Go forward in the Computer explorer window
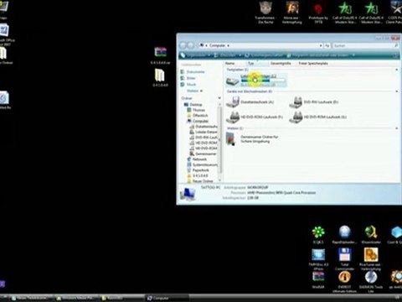The height and width of the screenshot is (302, 402). pos(191,45)
